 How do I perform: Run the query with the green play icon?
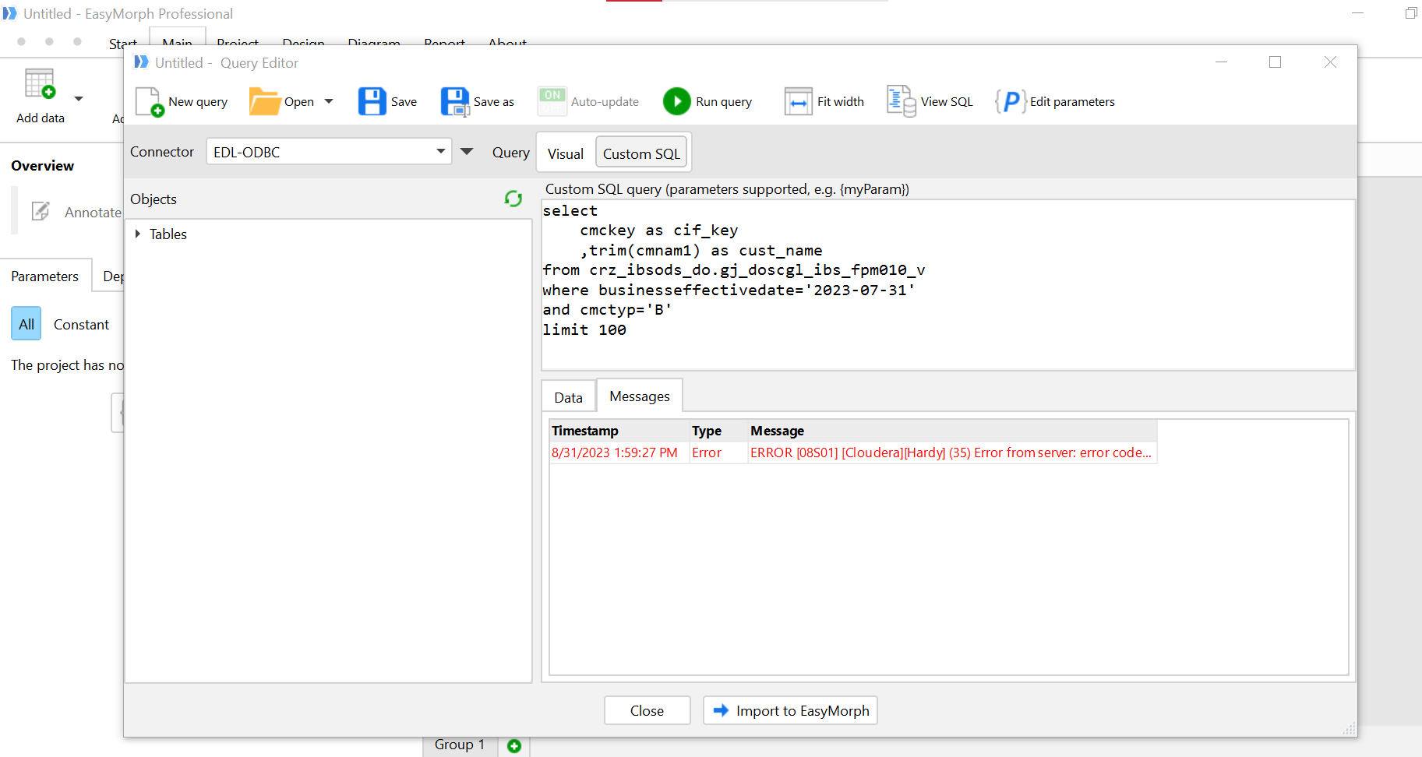676,101
